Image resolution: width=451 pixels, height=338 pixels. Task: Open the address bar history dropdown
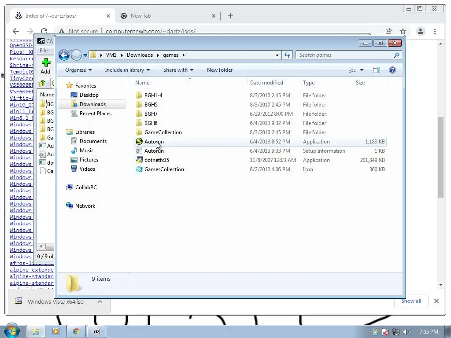pyautogui.click(x=277, y=55)
